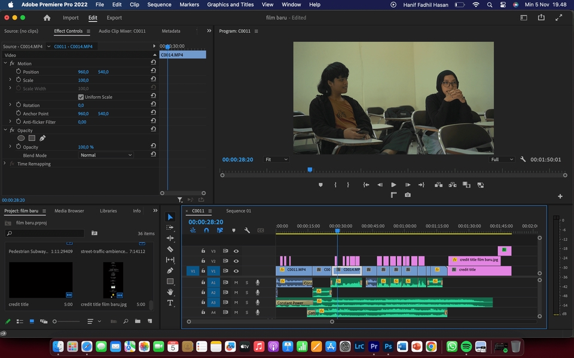The width and height of the screenshot is (574, 358).
Task: Create a free draw bezier opacity mask
Action: pos(42,138)
